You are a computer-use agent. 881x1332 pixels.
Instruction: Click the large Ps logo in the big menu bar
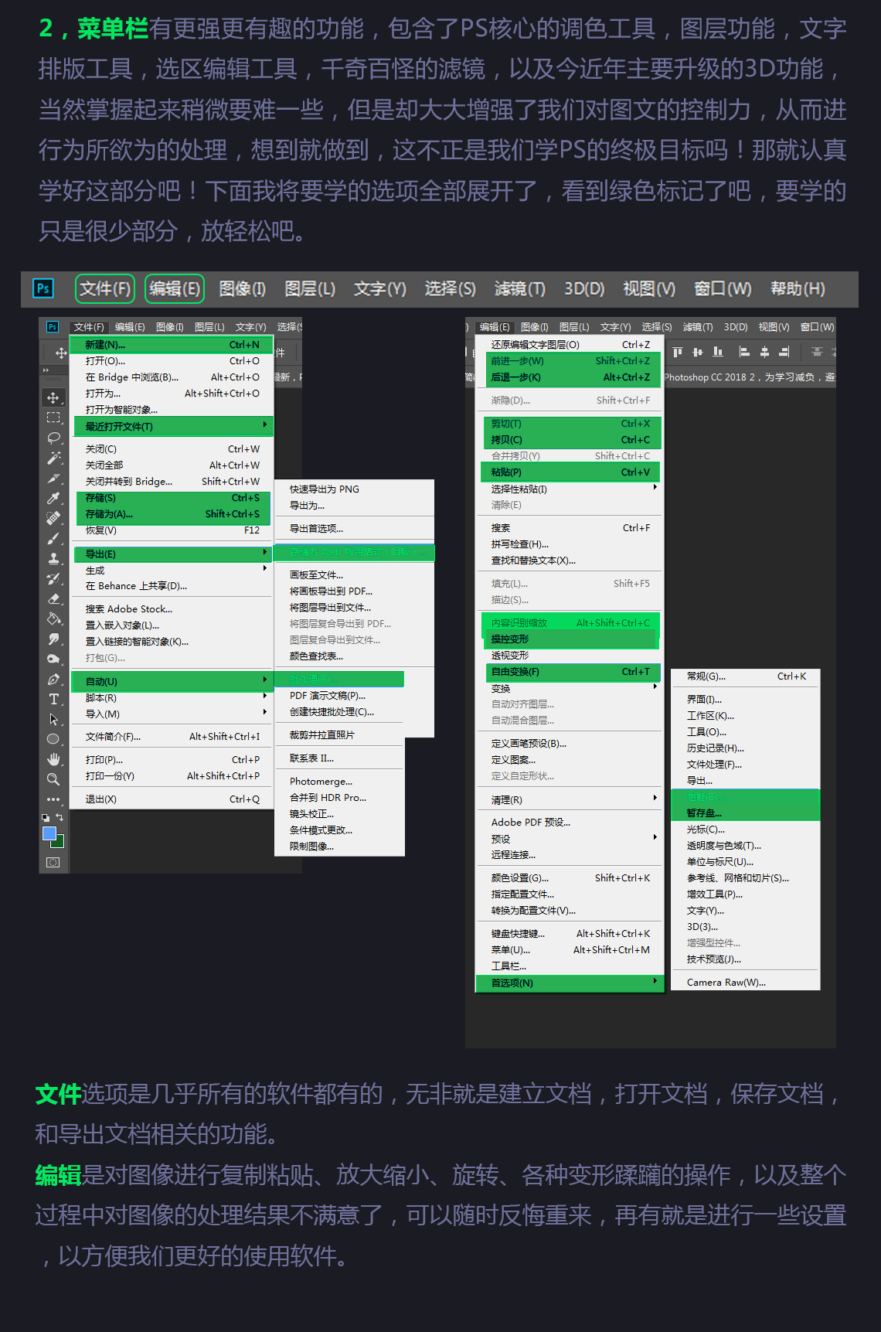pyautogui.click(x=43, y=288)
